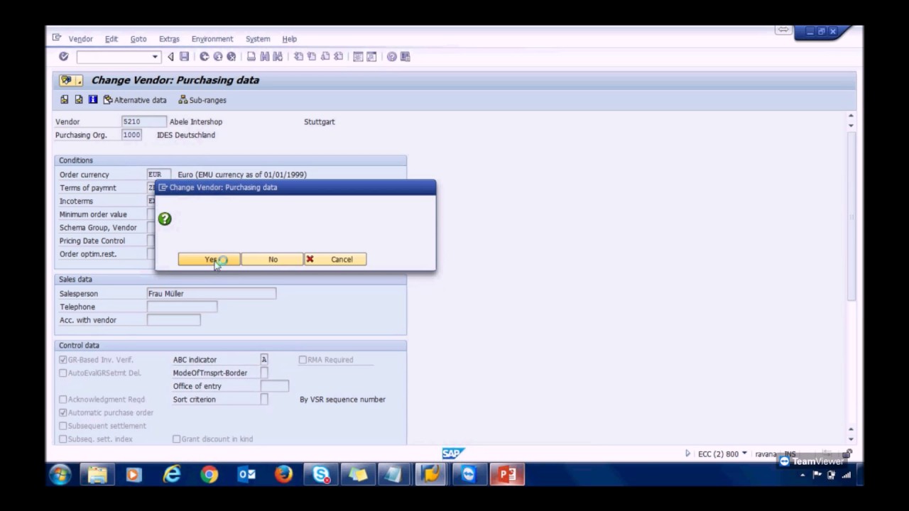Open Google Chrome from the taskbar
Screen dimensions: 909x511
point(209,474)
